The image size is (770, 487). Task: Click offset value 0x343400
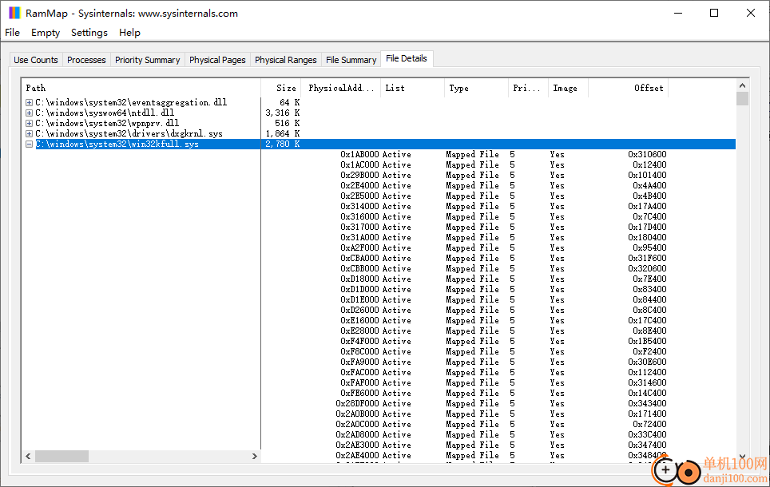click(647, 403)
